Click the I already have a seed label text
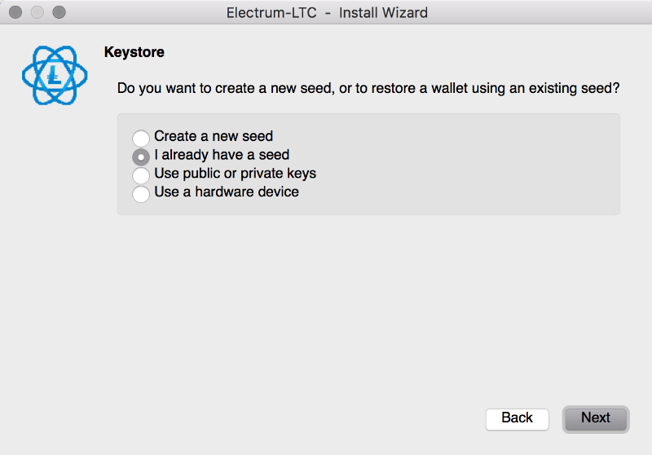The height and width of the screenshot is (455, 652). (x=222, y=155)
